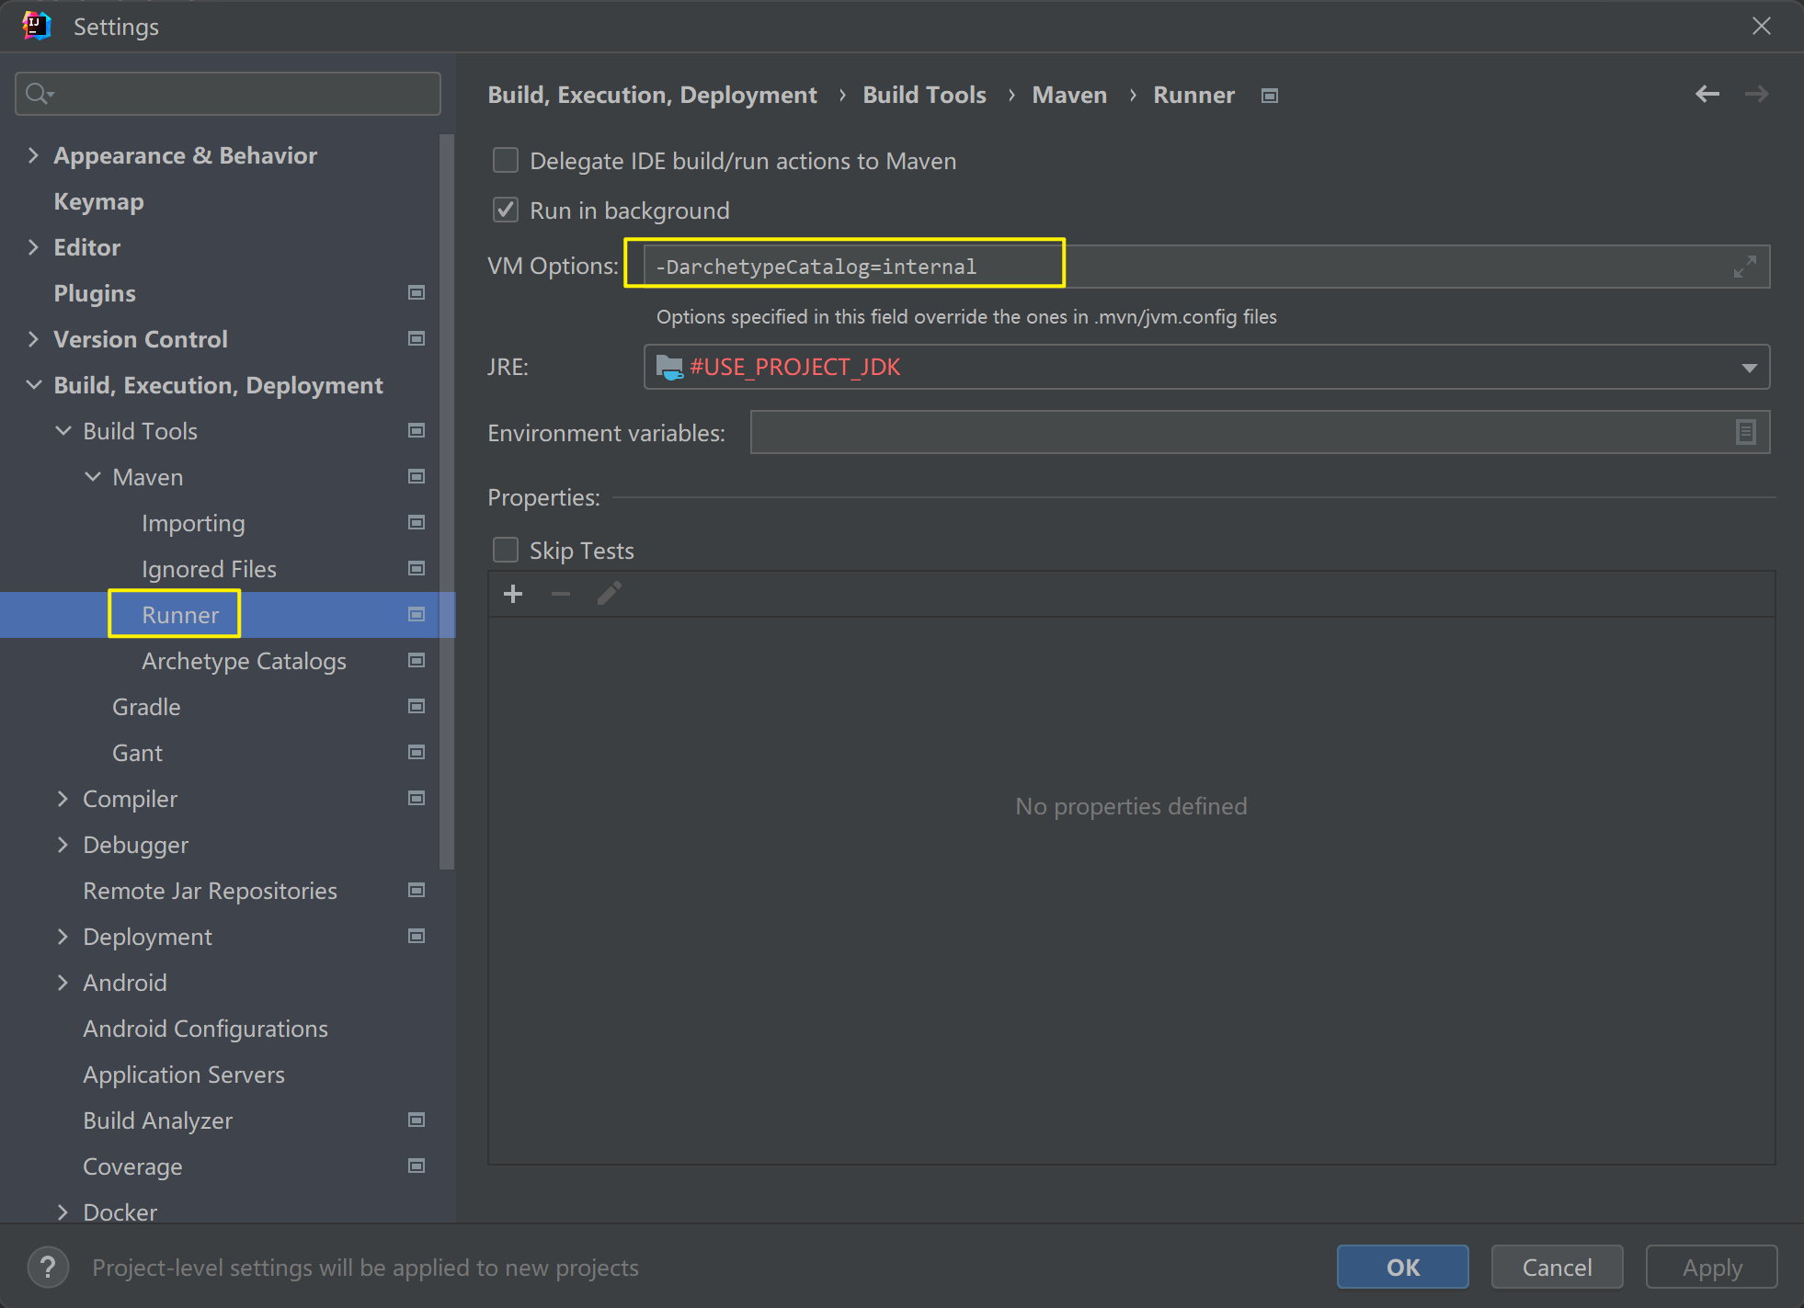Image resolution: width=1804 pixels, height=1308 pixels.
Task: Open the JRE dropdown list
Action: [x=1748, y=368]
